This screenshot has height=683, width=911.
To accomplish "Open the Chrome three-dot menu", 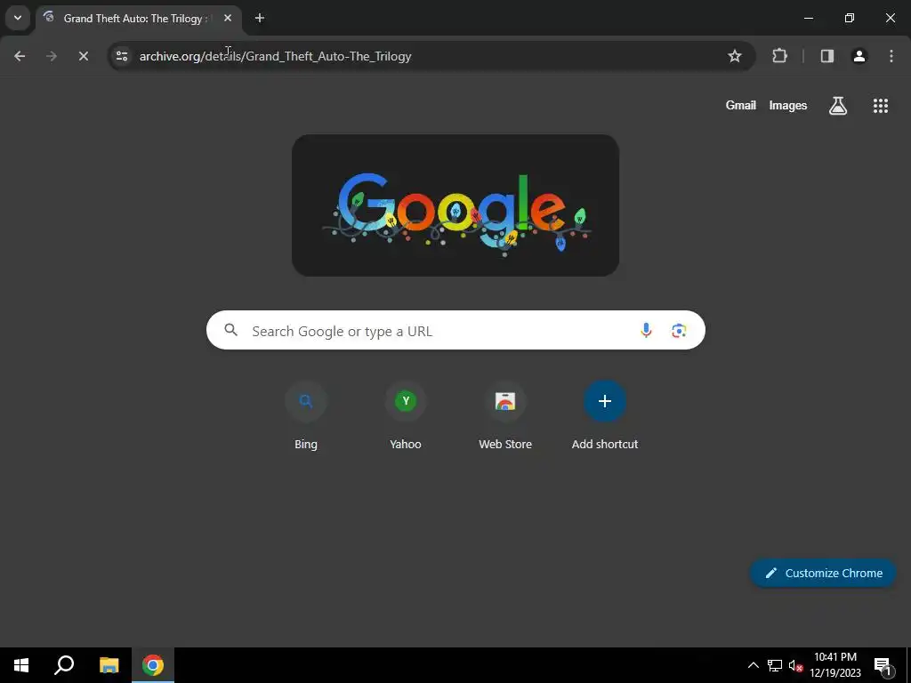I will 891,56.
